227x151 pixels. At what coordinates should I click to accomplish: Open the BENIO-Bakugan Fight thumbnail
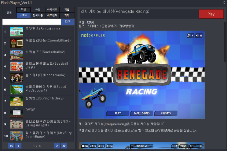pyautogui.click(x=17, y=124)
